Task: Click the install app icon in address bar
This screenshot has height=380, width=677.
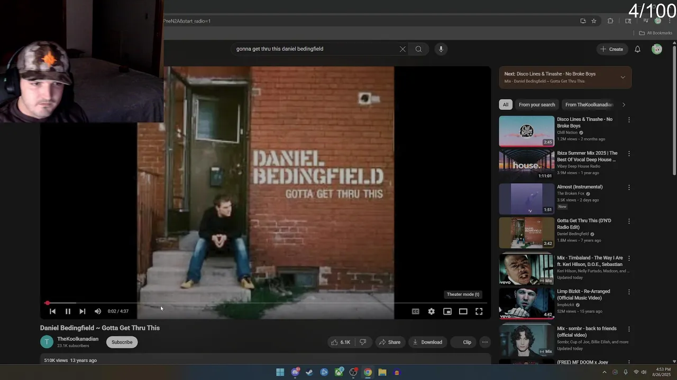Action: click(x=583, y=21)
